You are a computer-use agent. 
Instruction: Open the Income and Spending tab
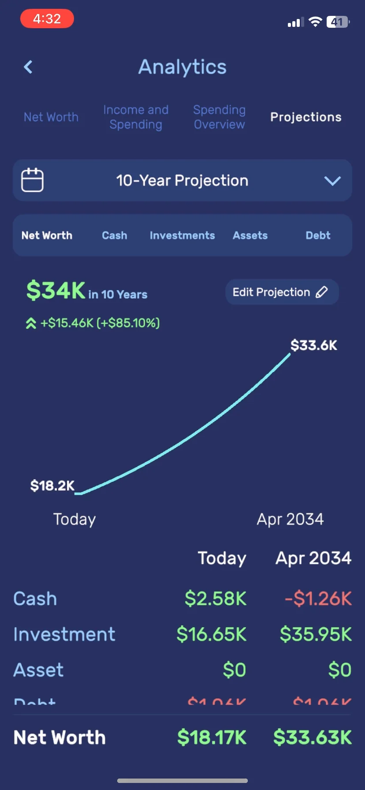(x=136, y=117)
